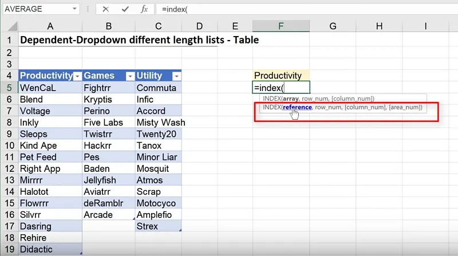Open Games column filter dropdown
The height and width of the screenshot is (256, 458).
[x=129, y=76]
